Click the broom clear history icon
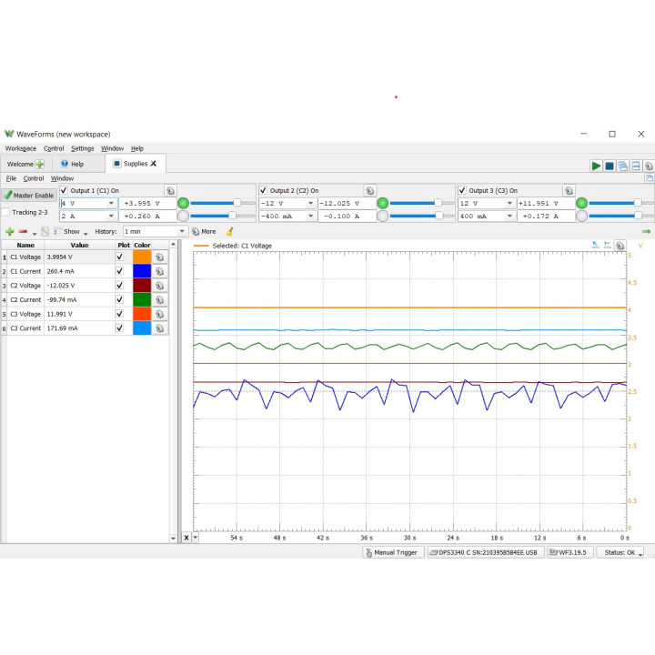The width and height of the screenshot is (655, 655). point(230,231)
